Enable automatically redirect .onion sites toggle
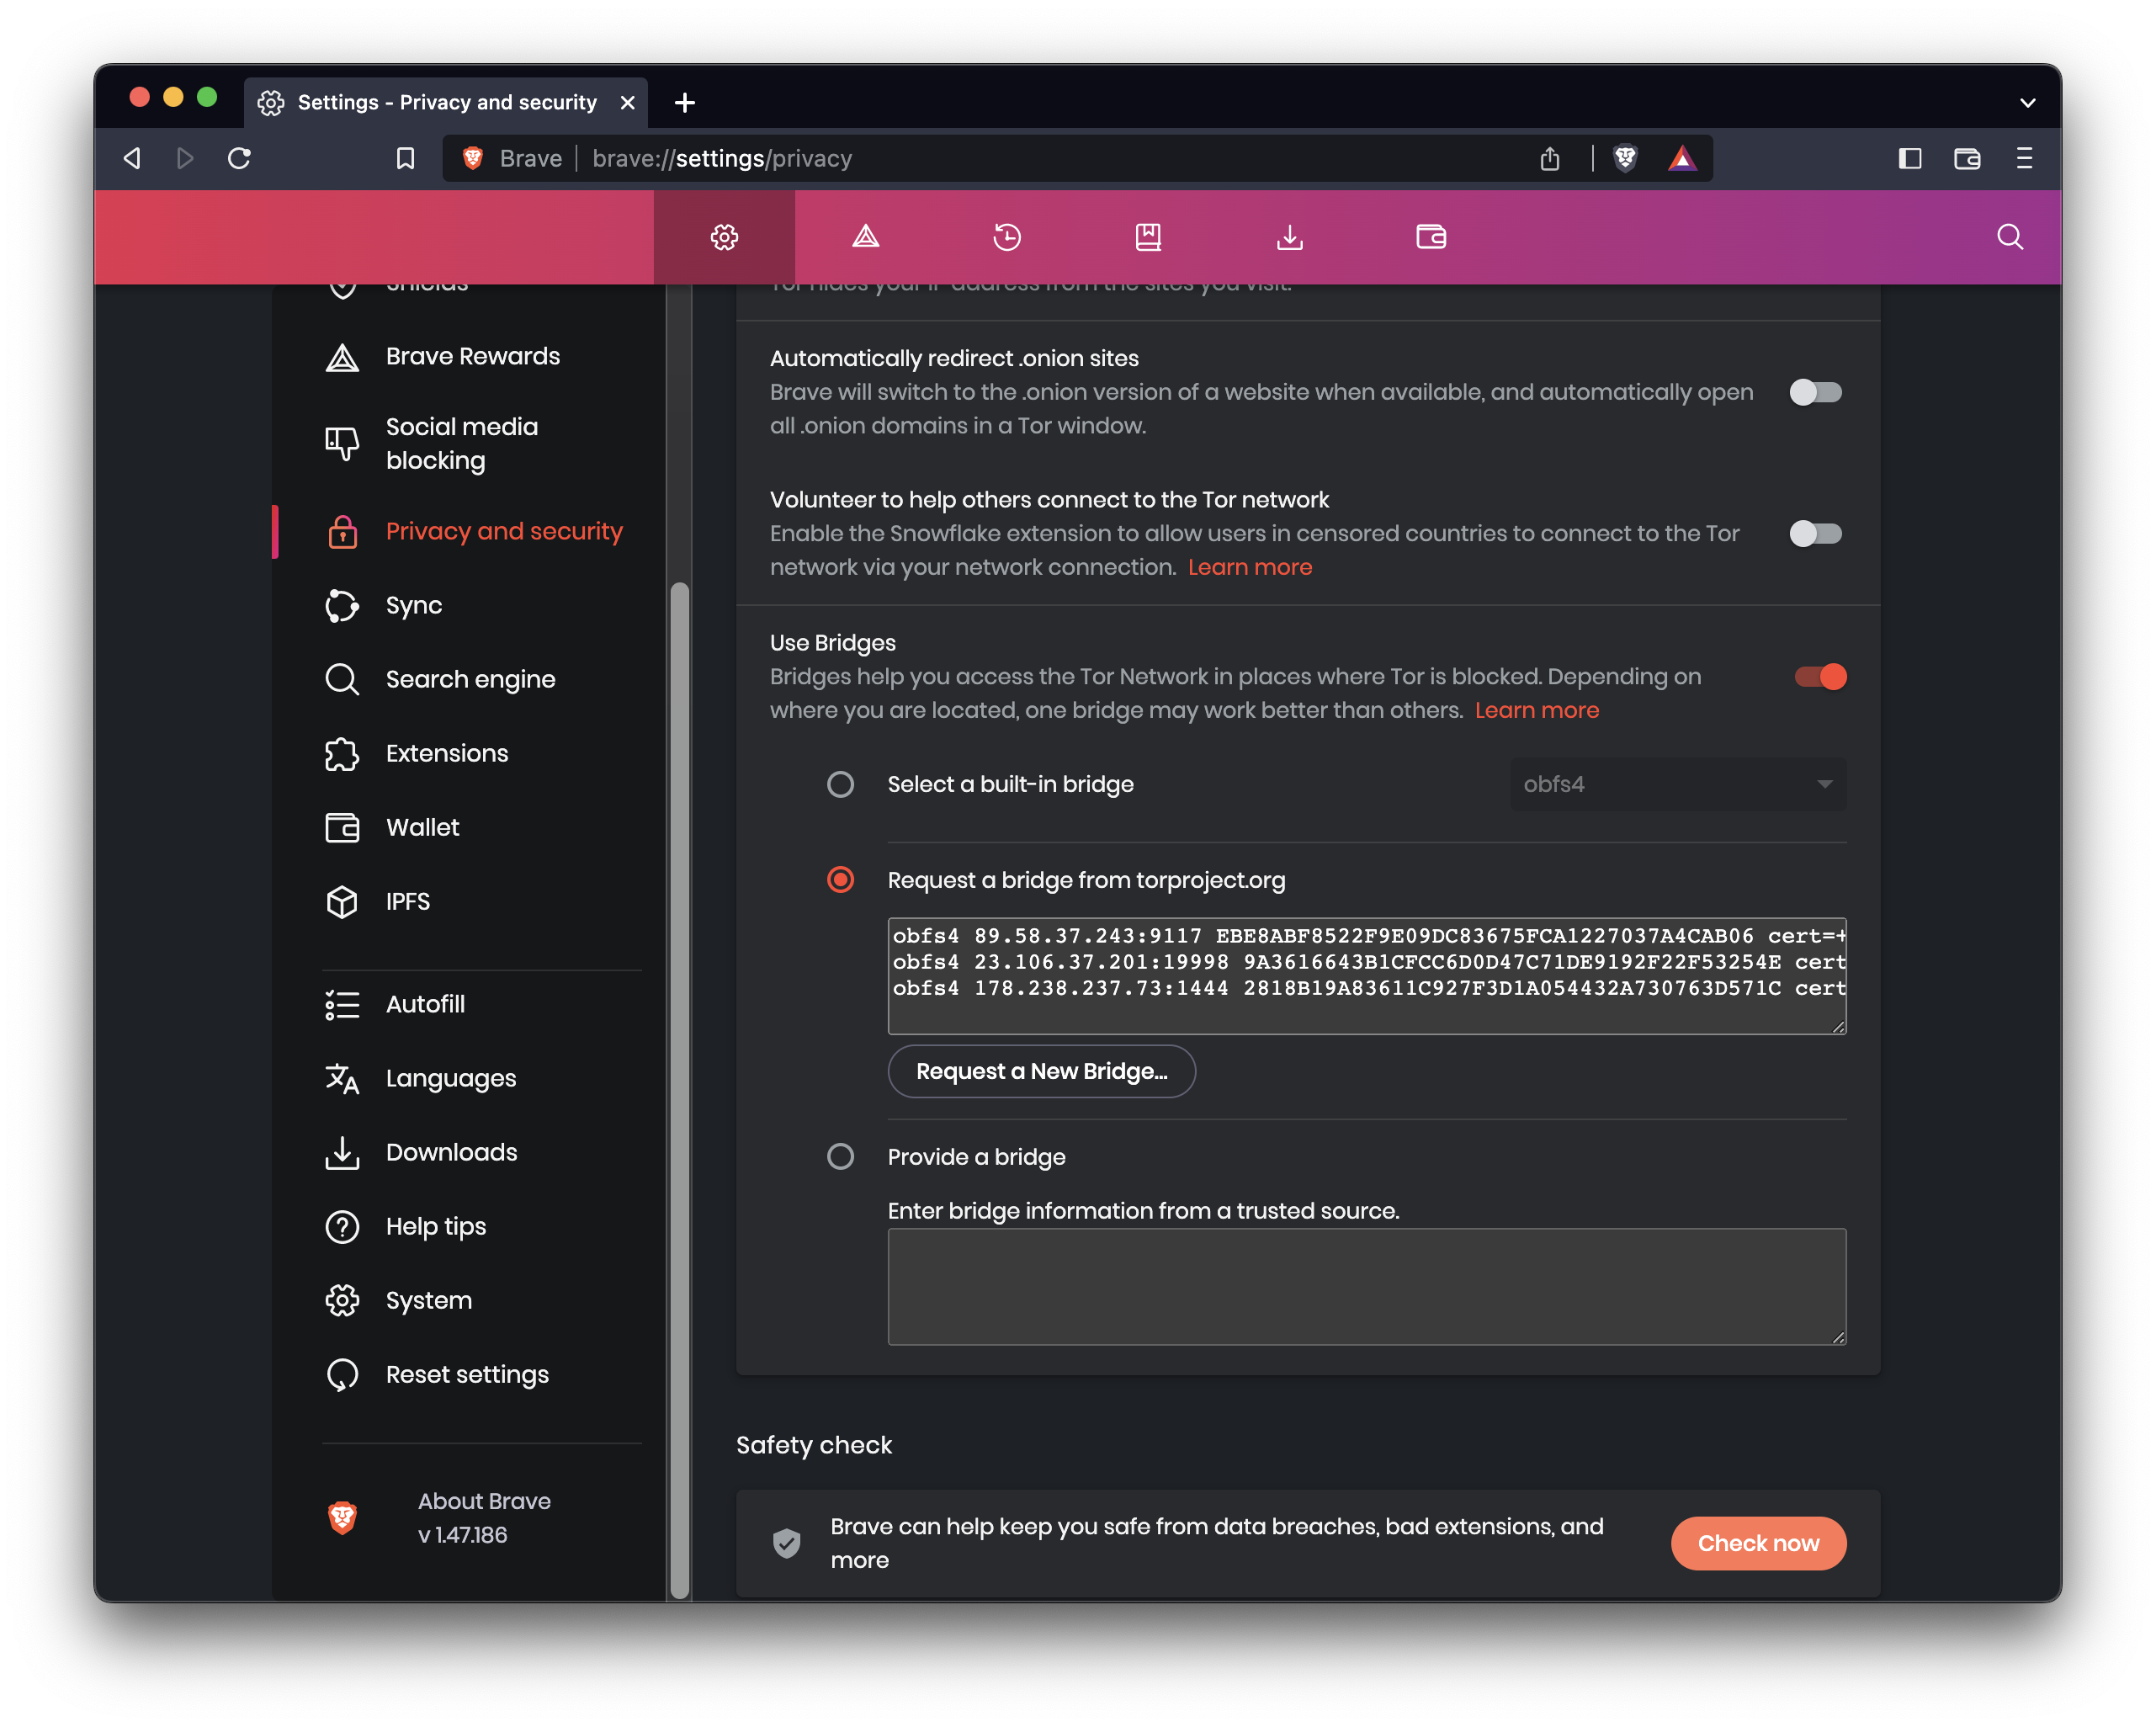This screenshot has height=1727, width=2156. pos(1815,392)
